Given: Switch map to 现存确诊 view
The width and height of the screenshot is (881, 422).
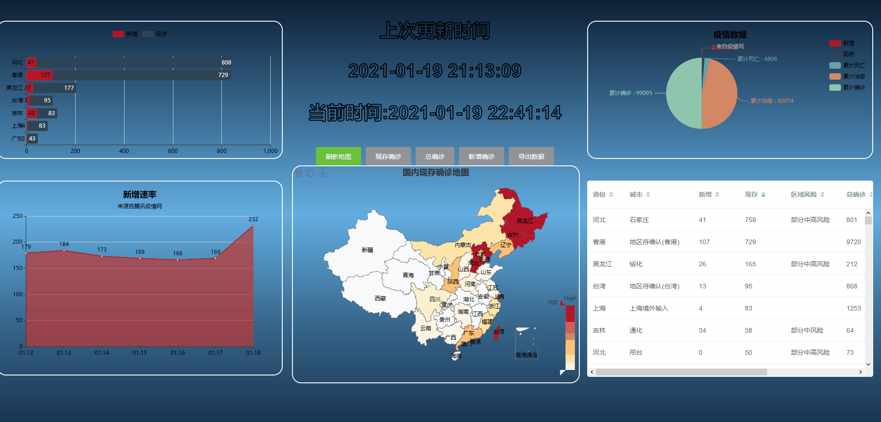Looking at the screenshot, I should coord(388,157).
